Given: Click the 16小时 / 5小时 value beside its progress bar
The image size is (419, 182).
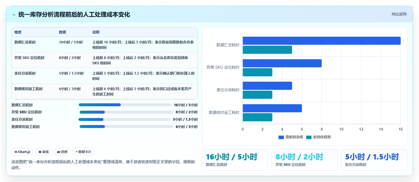Looking at the screenshot, I should point(186,105).
